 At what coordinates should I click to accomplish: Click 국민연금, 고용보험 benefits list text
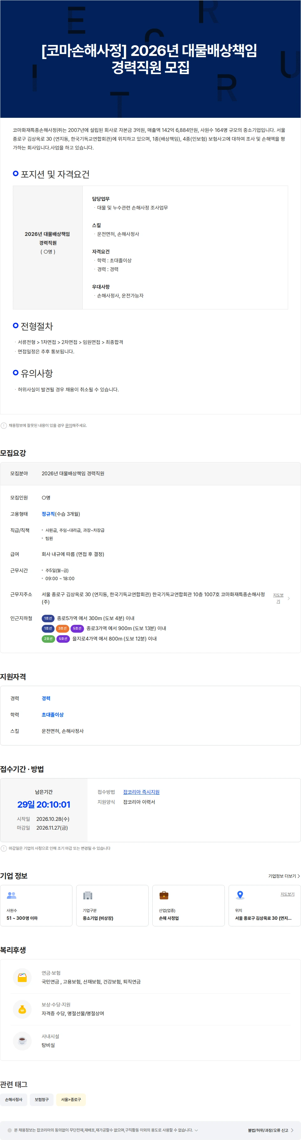click(x=91, y=982)
